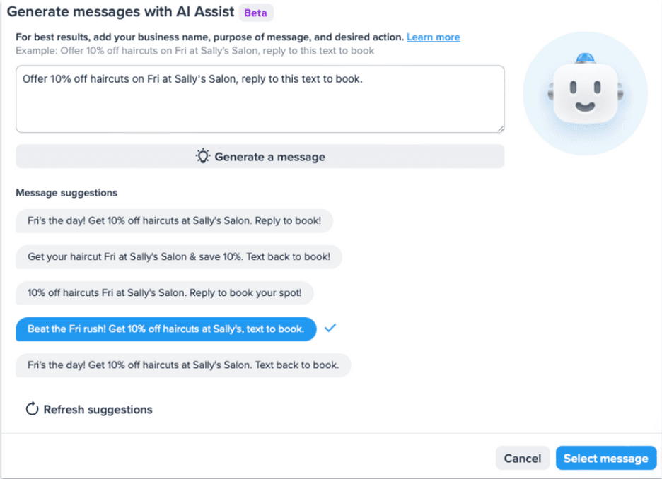662x479 pixels.
Task: Open the Learn more link
Action: (x=433, y=37)
